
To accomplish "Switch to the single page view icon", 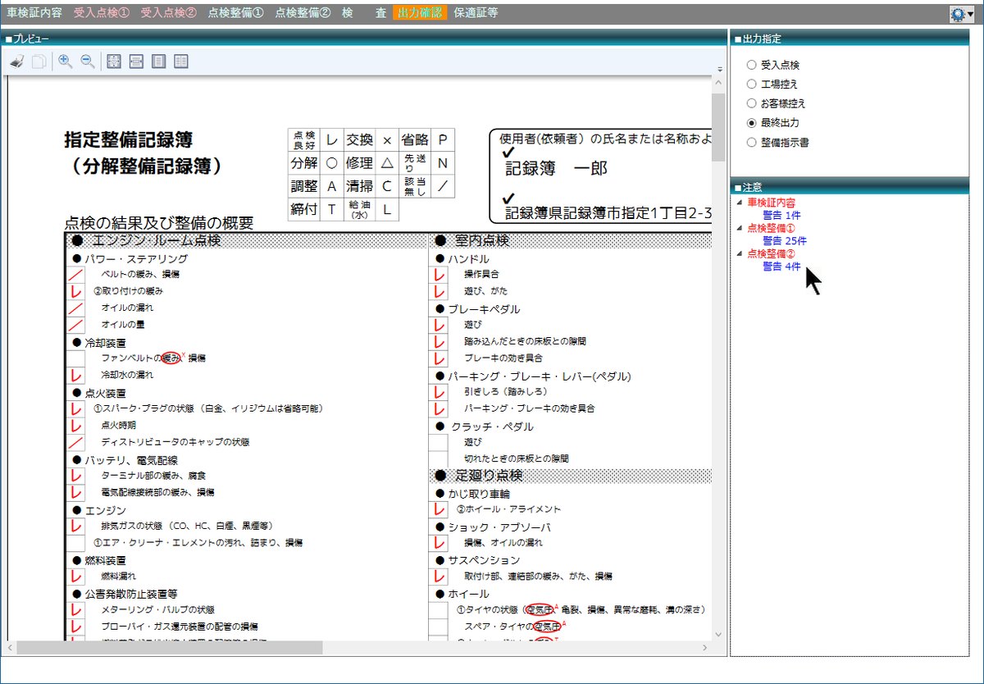I will pyautogui.click(x=159, y=62).
